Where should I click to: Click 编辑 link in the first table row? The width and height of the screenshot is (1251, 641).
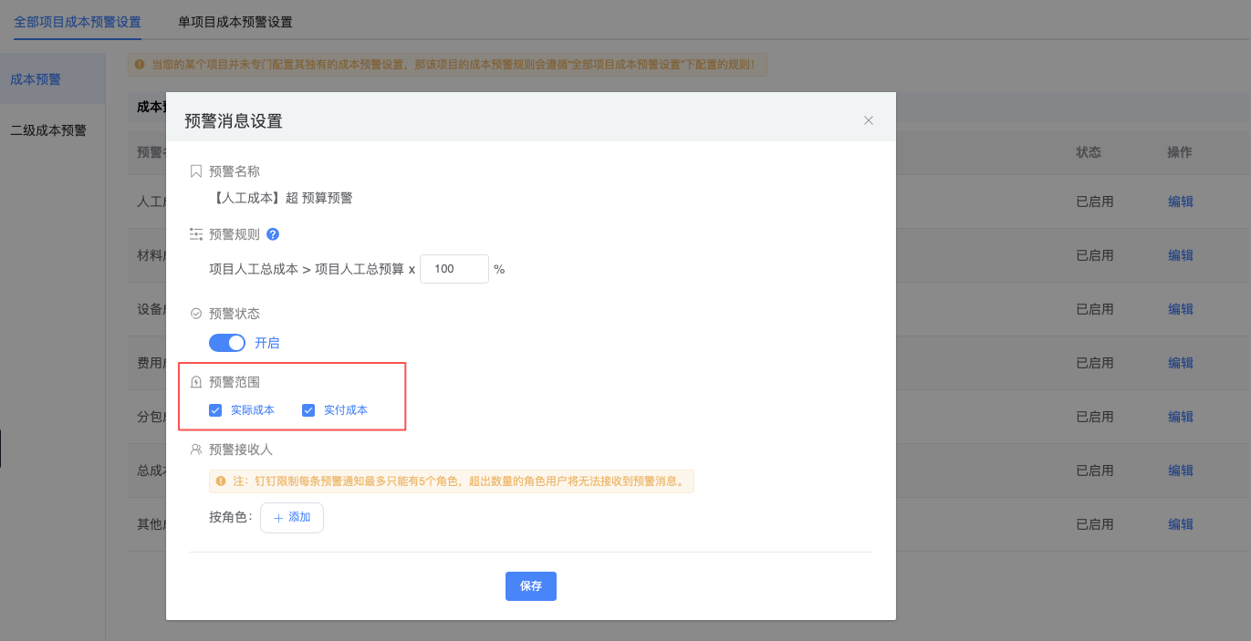click(1180, 202)
